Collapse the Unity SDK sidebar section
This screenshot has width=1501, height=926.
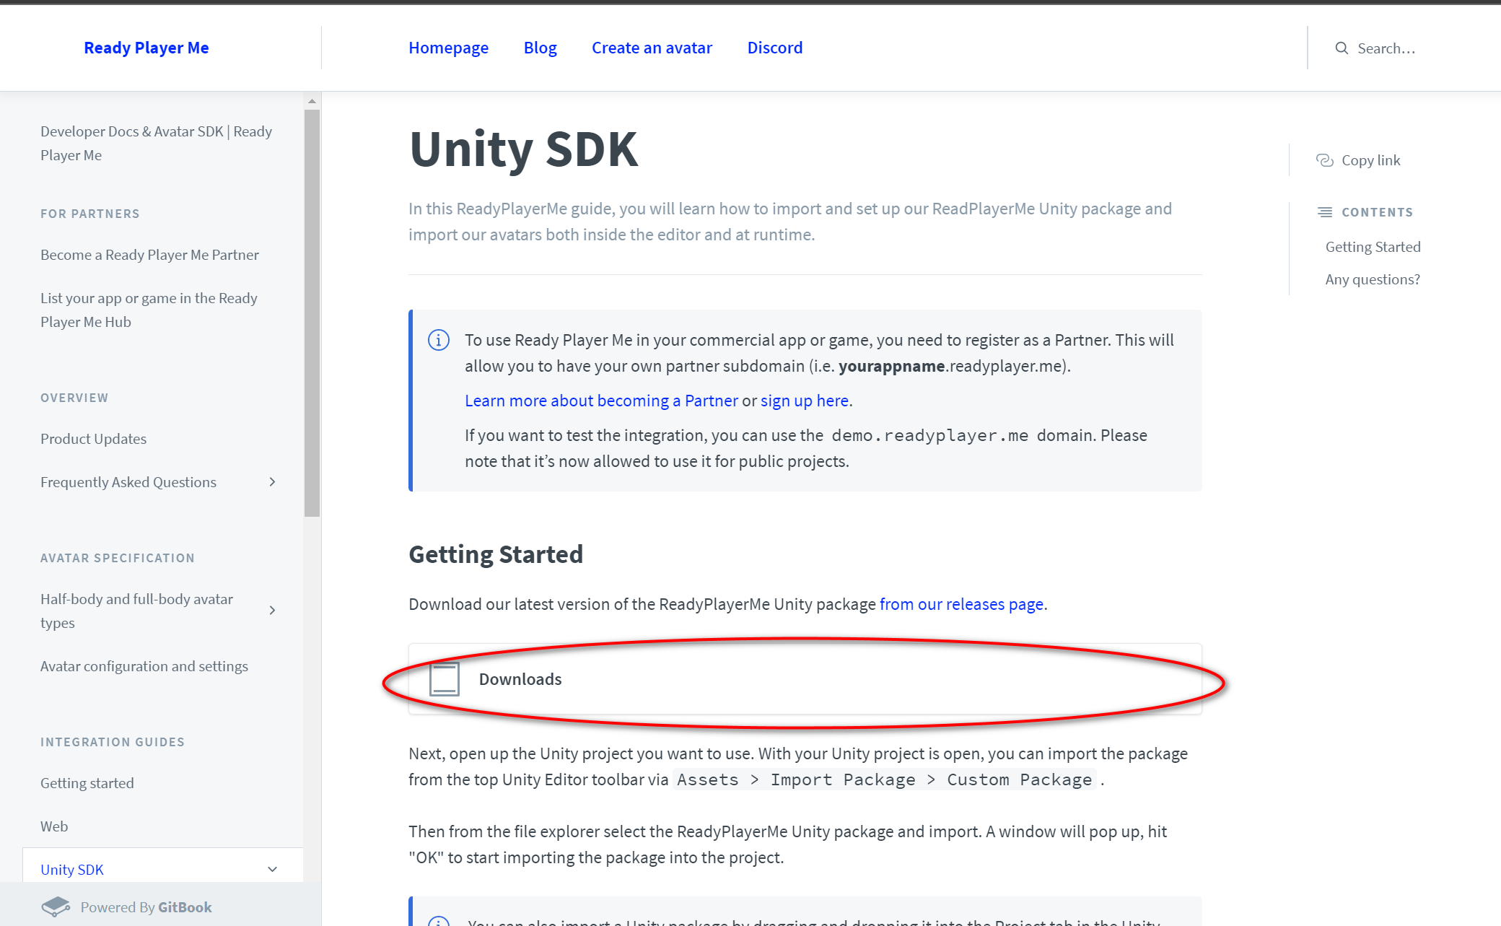click(x=272, y=869)
